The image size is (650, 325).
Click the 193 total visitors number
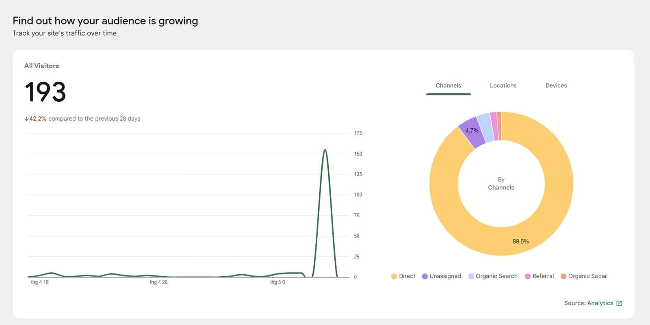45,92
